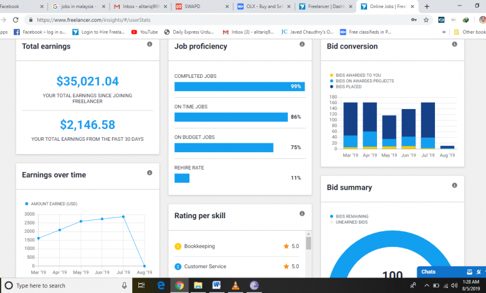
Task: Open Facebook log in bookmark
Action: [40, 32]
